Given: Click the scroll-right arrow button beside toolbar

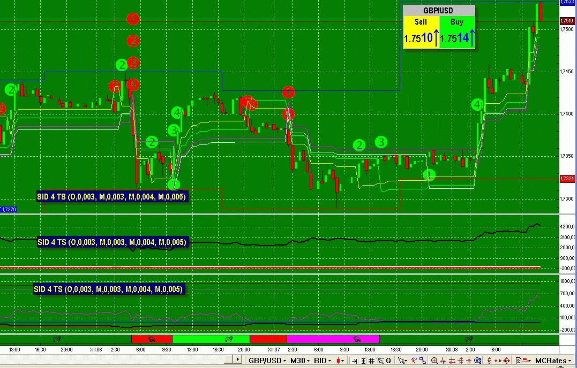Looking at the screenshot, I should pyautogui.click(x=237, y=359).
